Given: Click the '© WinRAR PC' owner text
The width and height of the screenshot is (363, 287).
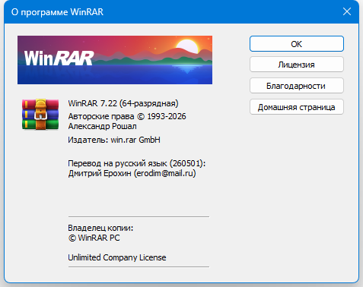Looking at the screenshot, I should pos(94,238).
